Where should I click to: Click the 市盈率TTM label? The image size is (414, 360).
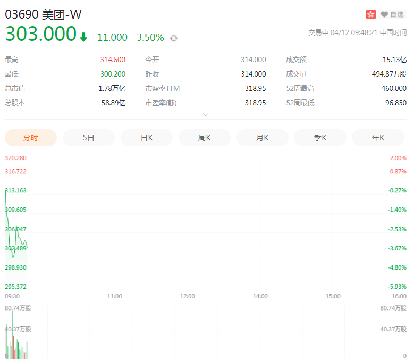click(162, 88)
